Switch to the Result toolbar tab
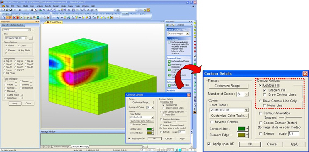The image size is (309, 152). 125,14
